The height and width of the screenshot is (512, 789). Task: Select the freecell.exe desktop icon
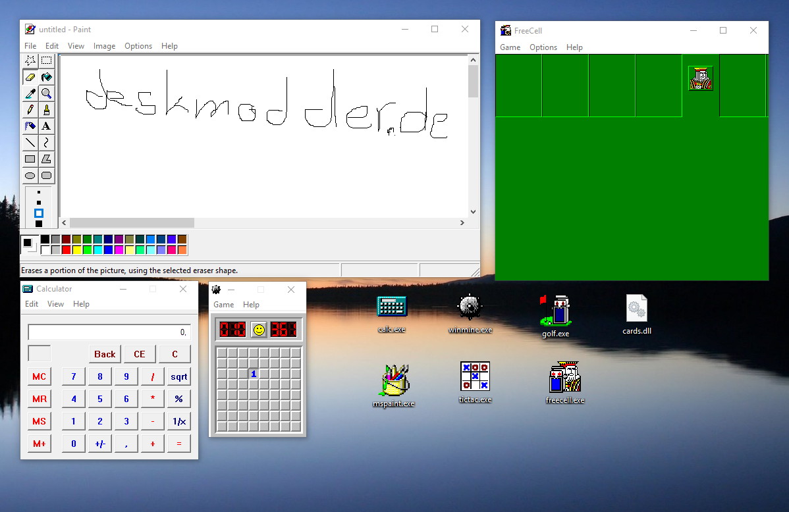tap(565, 382)
